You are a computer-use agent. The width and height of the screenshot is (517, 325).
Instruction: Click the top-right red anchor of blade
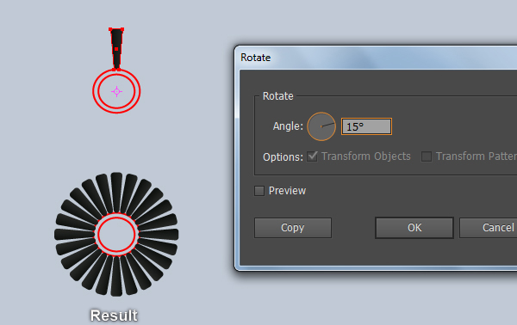[x=122, y=29]
